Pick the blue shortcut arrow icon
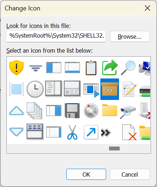The height and width of the screenshot is (187, 157). [x=91, y=132]
